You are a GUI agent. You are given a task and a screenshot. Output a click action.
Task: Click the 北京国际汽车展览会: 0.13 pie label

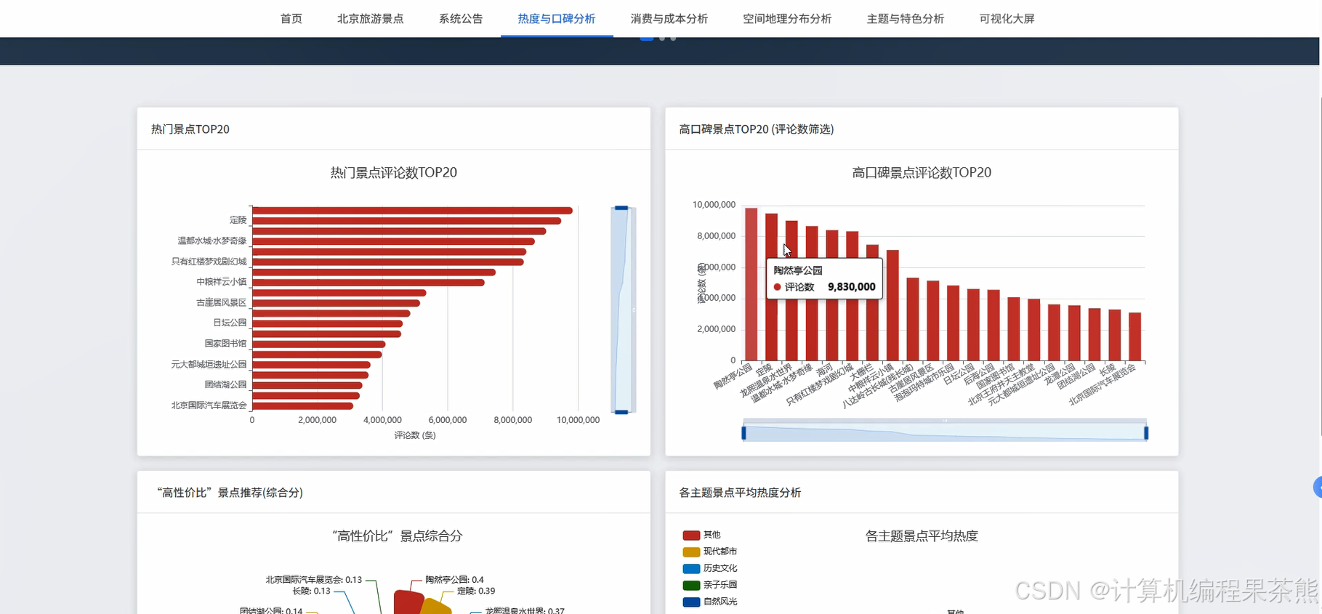pyautogui.click(x=313, y=580)
